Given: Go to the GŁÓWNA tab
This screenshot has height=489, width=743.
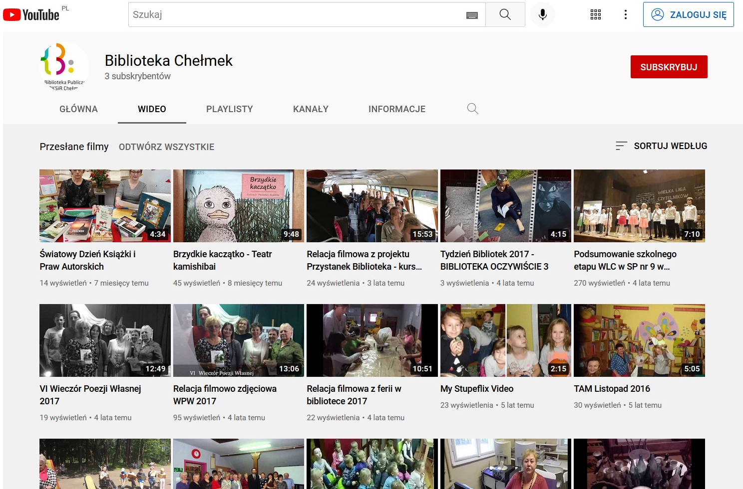Looking at the screenshot, I should click(x=78, y=109).
